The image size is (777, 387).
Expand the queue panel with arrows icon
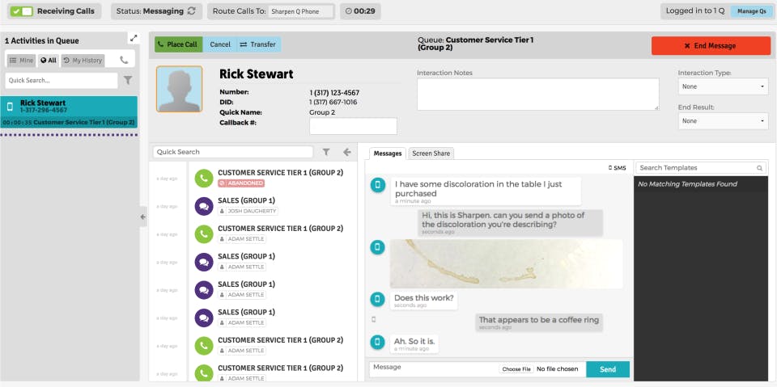coord(134,38)
